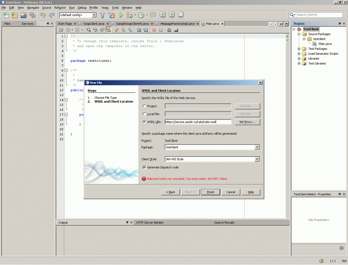The width and height of the screenshot is (348, 265).
Task: Click the Redo toolbar icon
Action: click(x=52, y=15)
